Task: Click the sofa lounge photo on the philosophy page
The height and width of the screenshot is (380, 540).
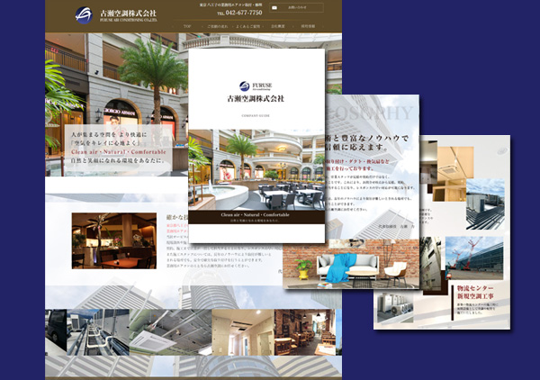Action: 351,264
